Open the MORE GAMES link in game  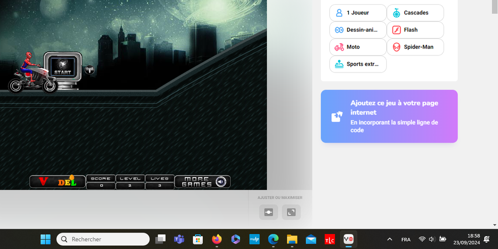(x=196, y=182)
